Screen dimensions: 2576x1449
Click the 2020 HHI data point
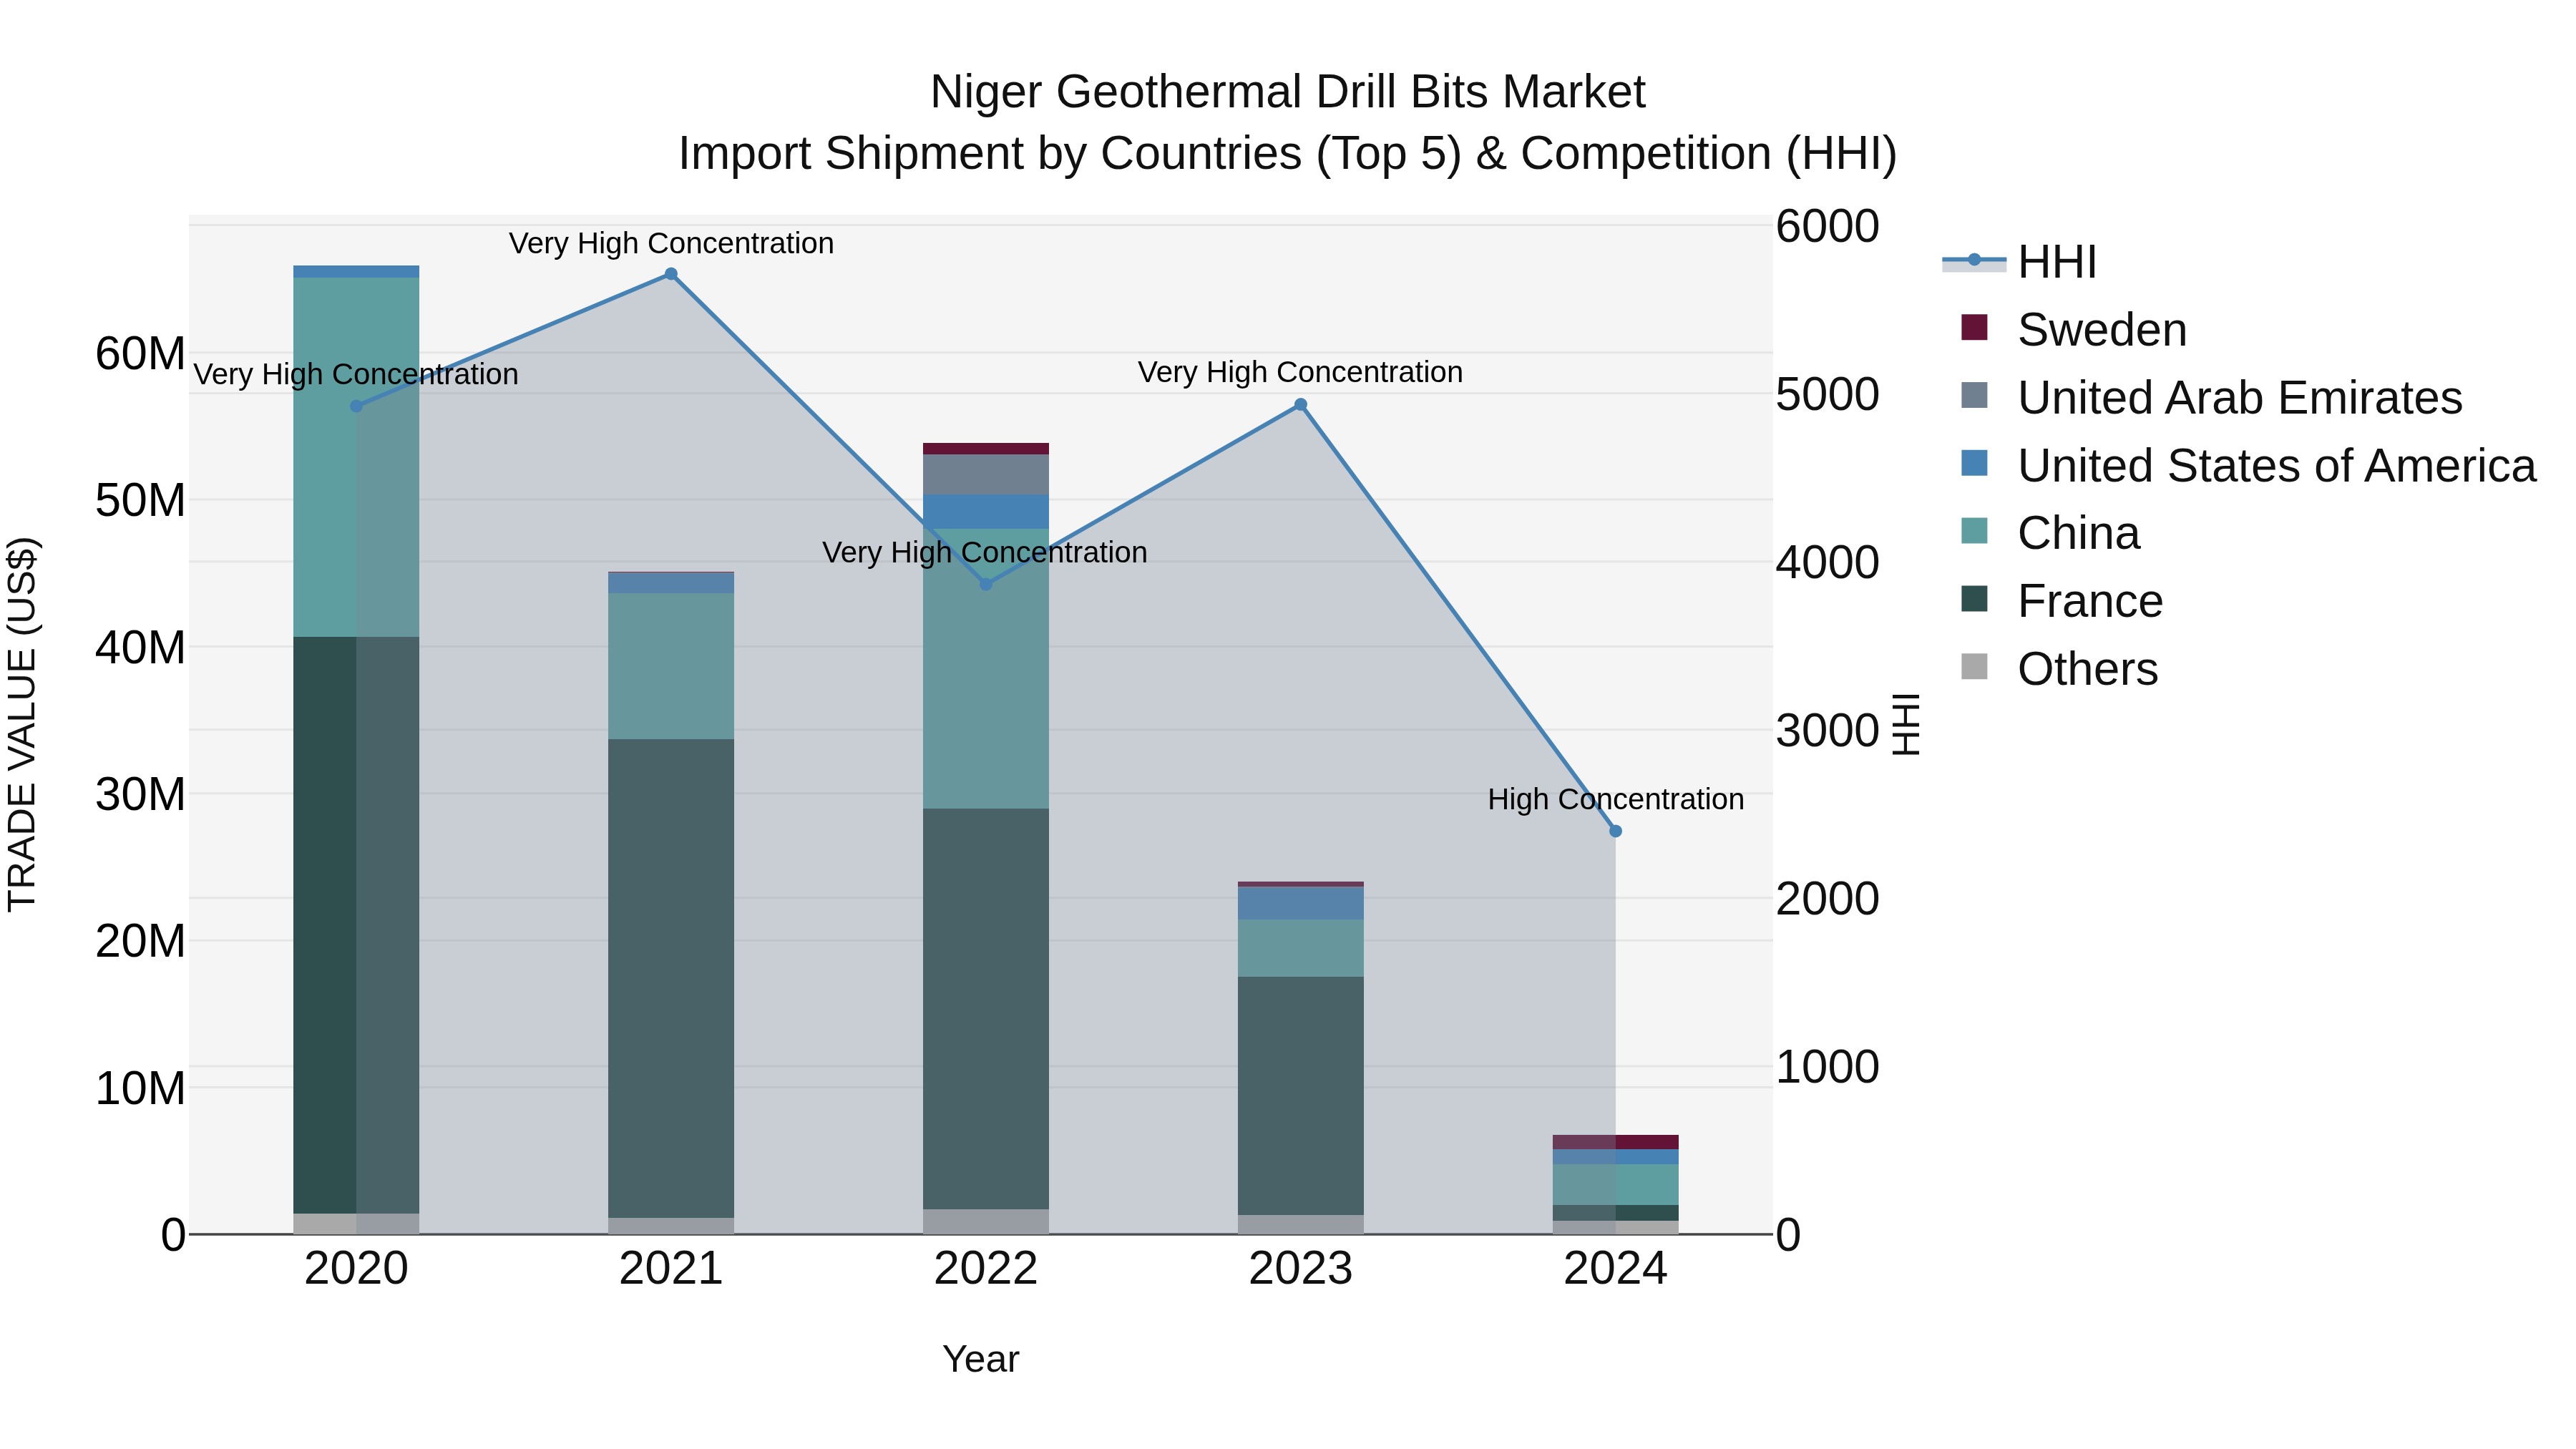pos(356,406)
